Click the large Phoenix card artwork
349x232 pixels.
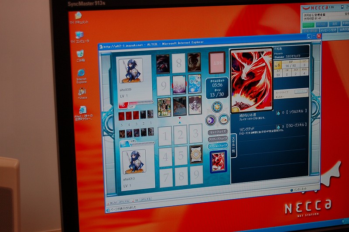251,81
